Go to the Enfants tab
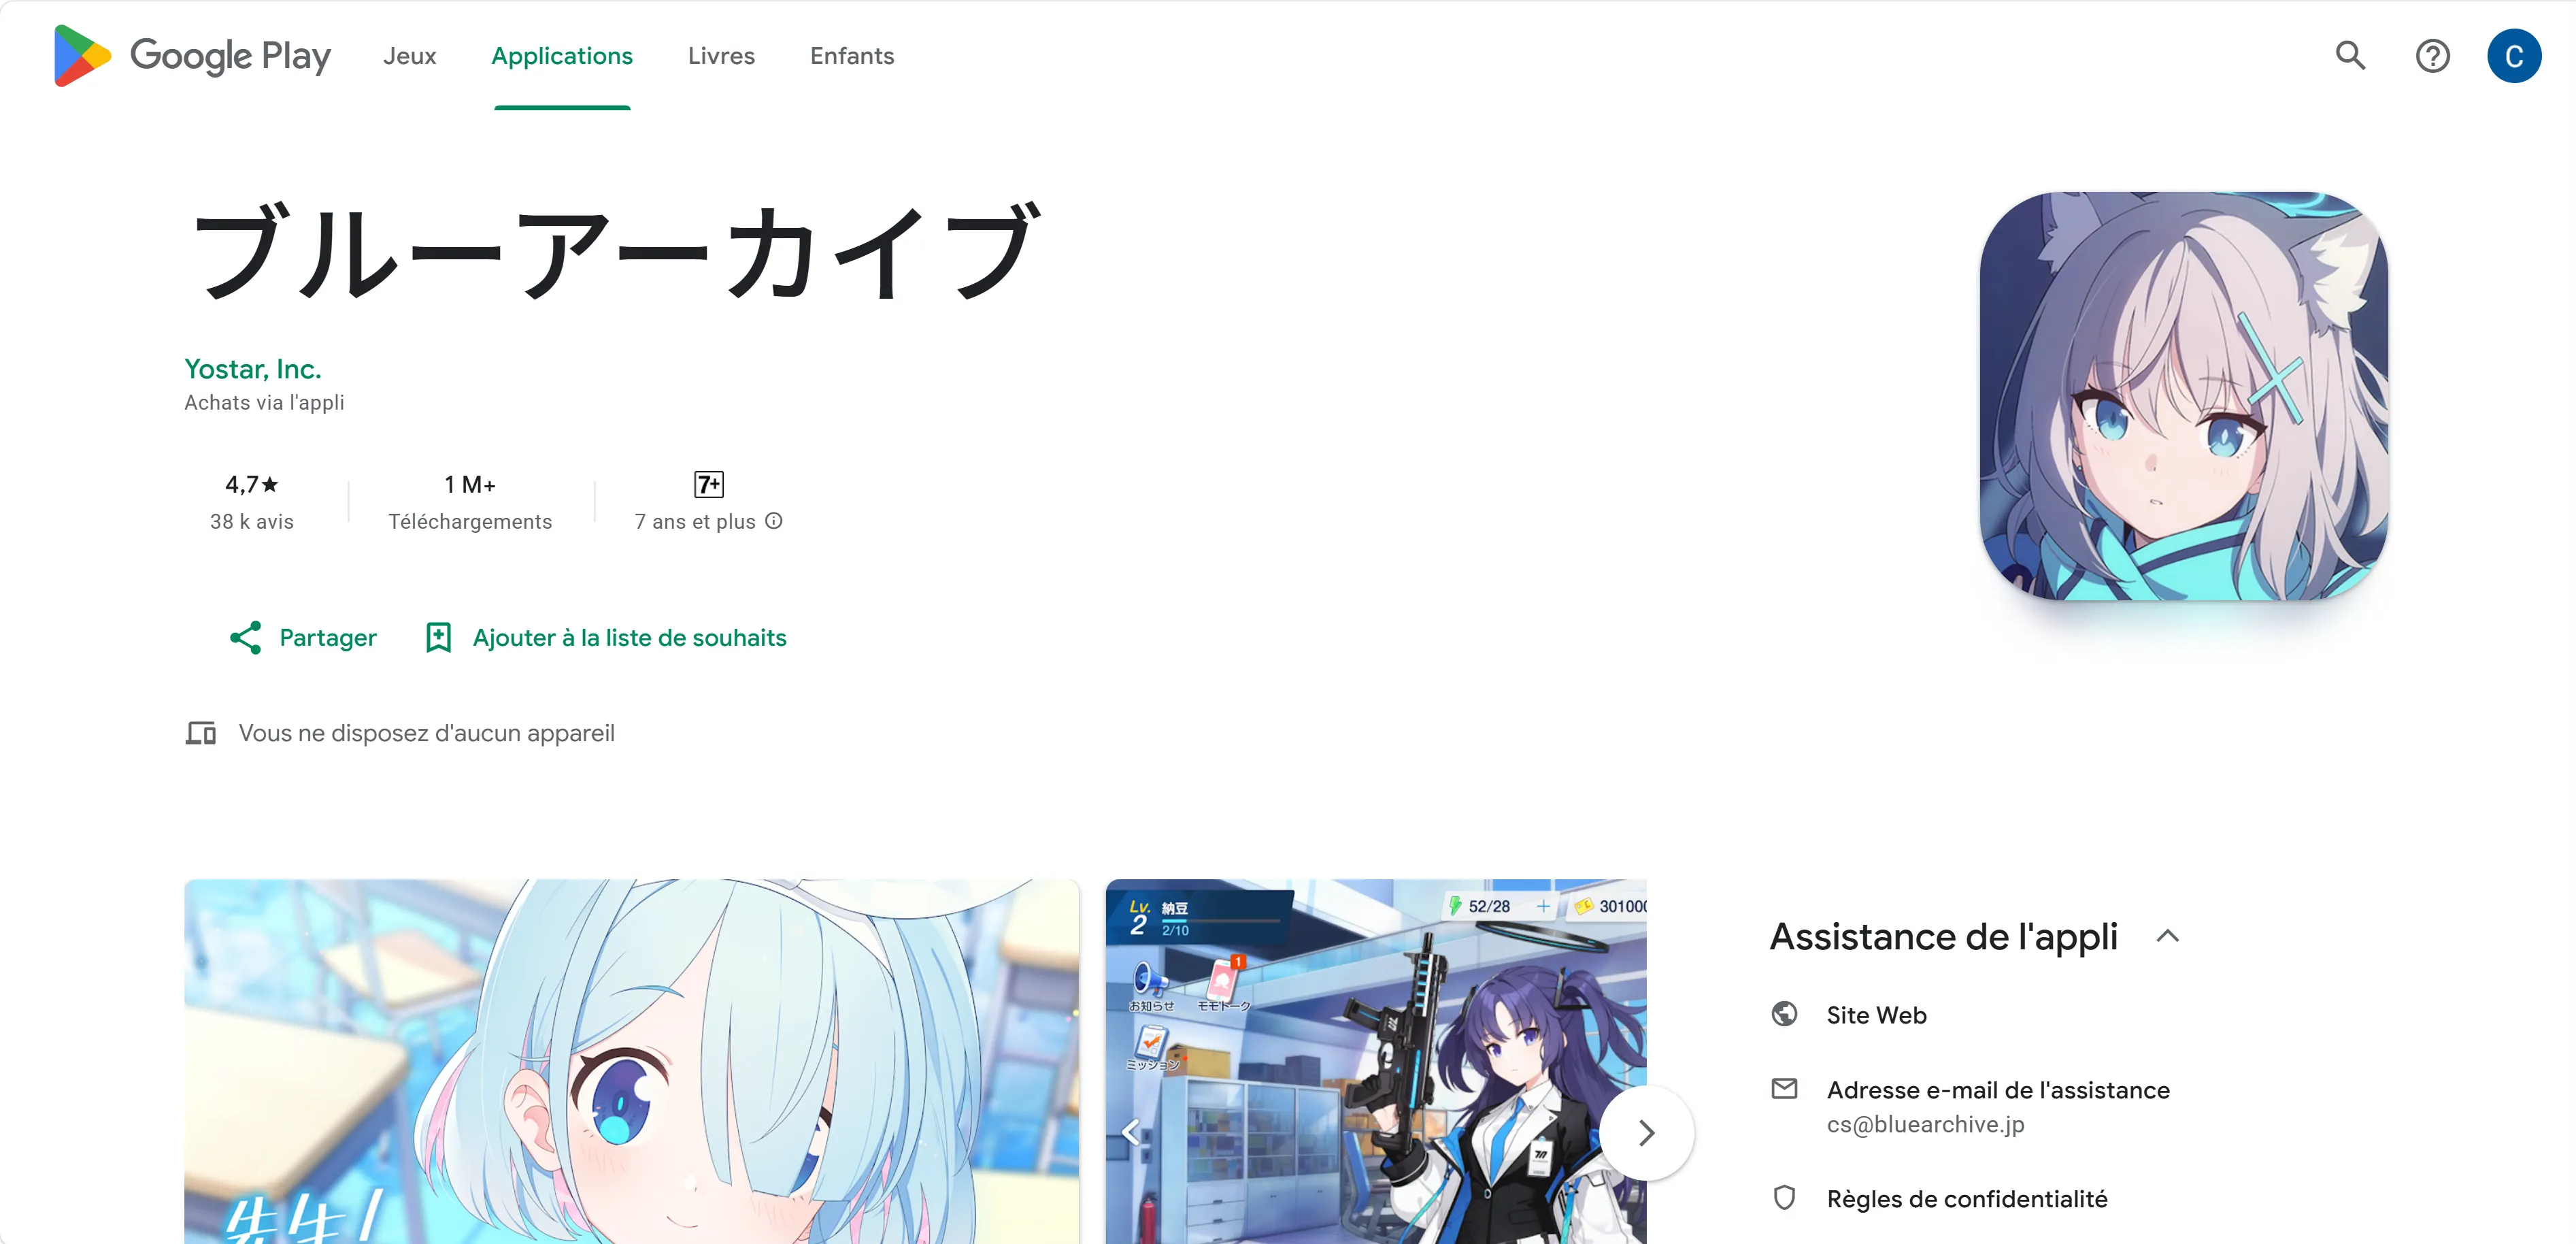The height and width of the screenshot is (1244, 2576). [x=852, y=56]
